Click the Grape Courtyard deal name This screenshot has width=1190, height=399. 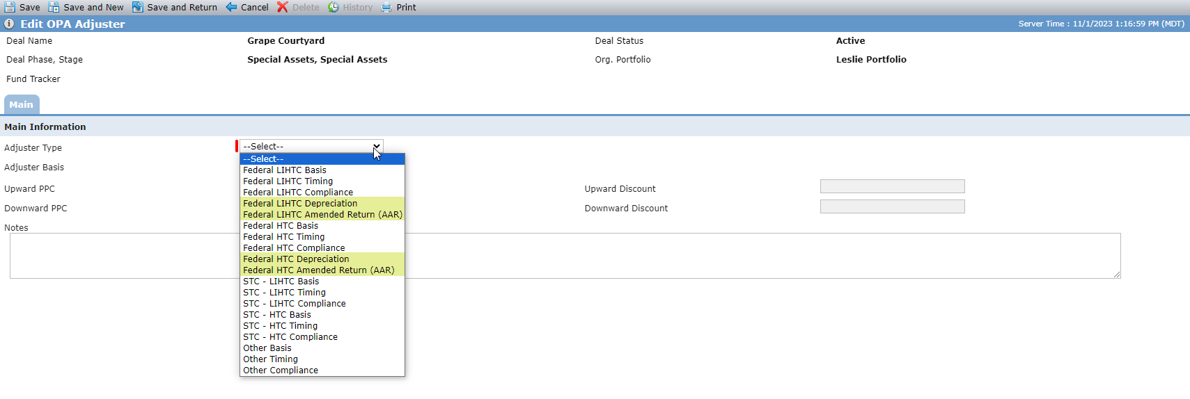286,41
